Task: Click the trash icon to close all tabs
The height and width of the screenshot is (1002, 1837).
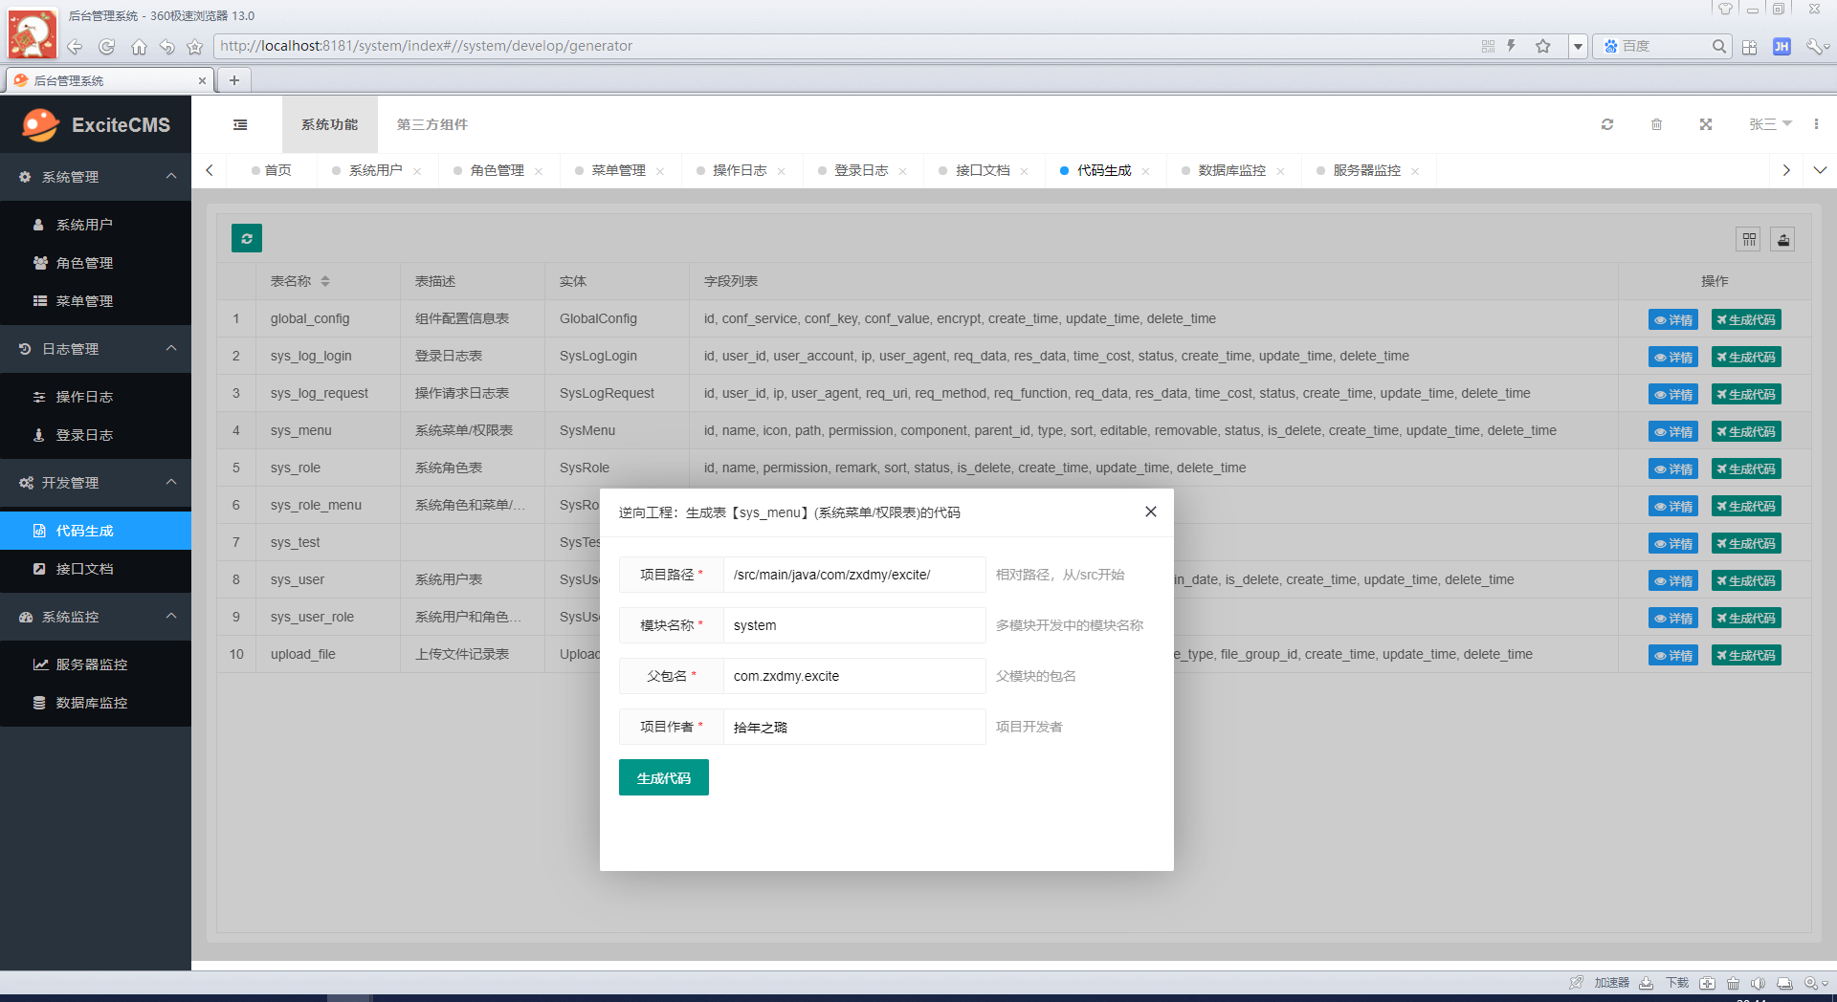Action: click(x=1656, y=124)
